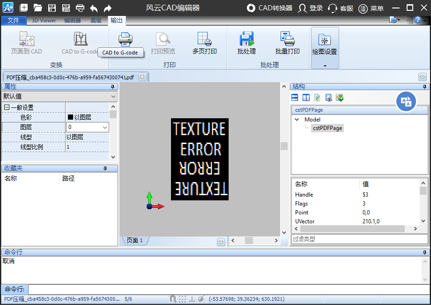Screen dimensions: 431x305
Task: Click the printer icon in the title bar
Action: 80,8
